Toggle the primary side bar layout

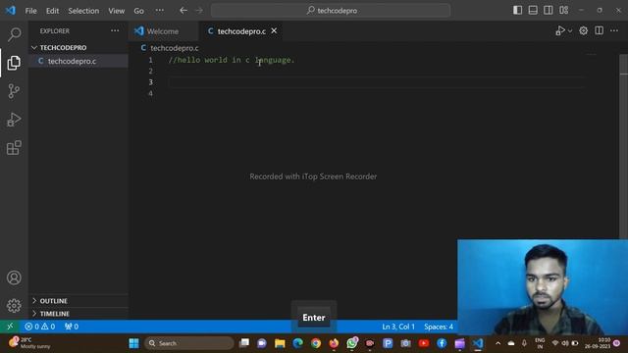pos(517,10)
